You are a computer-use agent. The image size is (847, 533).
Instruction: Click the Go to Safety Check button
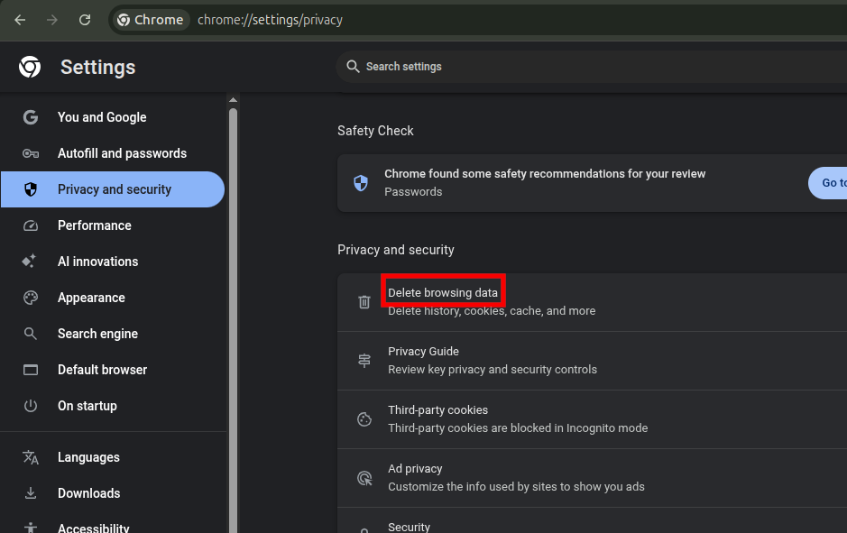(x=828, y=183)
